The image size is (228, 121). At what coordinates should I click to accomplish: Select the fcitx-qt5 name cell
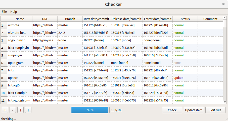20,85
